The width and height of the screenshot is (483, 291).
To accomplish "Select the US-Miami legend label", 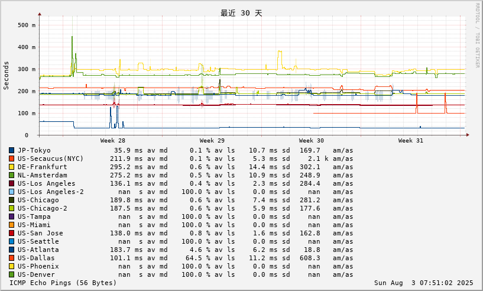I will 34,225.
